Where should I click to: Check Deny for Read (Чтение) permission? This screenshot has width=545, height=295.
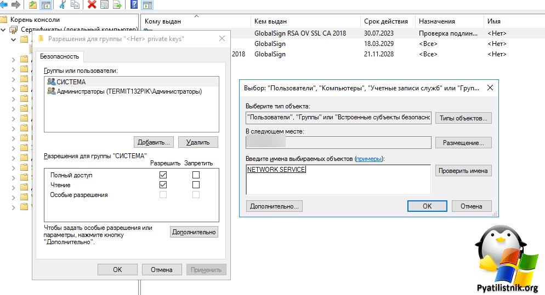[x=196, y=185]
